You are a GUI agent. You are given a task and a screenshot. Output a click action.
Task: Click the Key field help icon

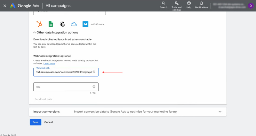click(x=94, y=87)
